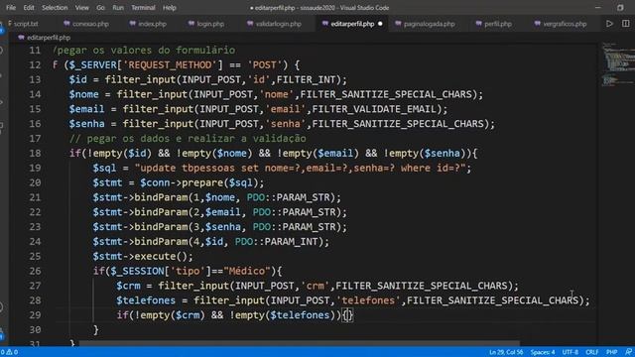
Task: Click unsaved dot on editarperfil.php tab
Action: 380,24
